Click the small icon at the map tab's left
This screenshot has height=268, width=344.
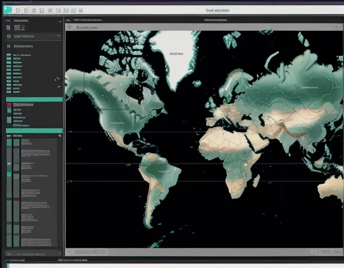coord(70,26)
